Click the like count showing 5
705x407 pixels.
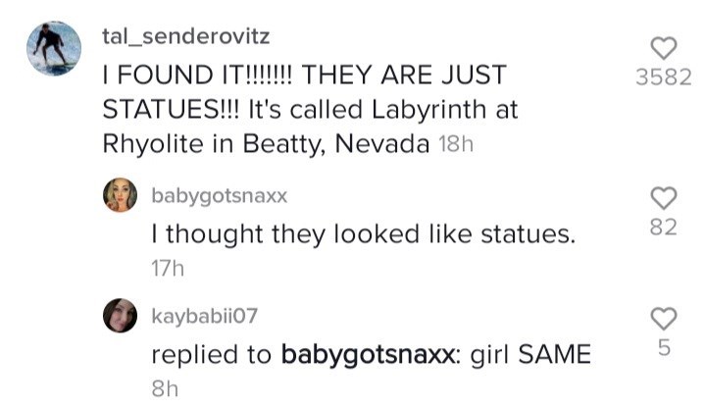click(x=664, y=347)
